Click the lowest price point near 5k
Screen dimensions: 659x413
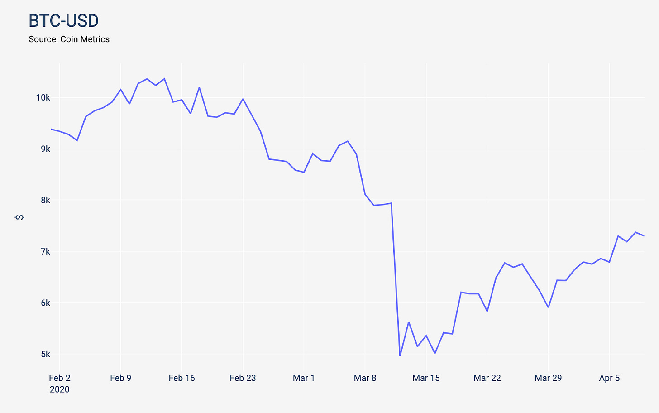point(400,355)
